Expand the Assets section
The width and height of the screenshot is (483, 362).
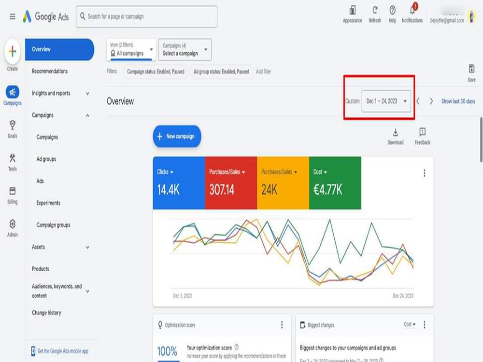87,247
